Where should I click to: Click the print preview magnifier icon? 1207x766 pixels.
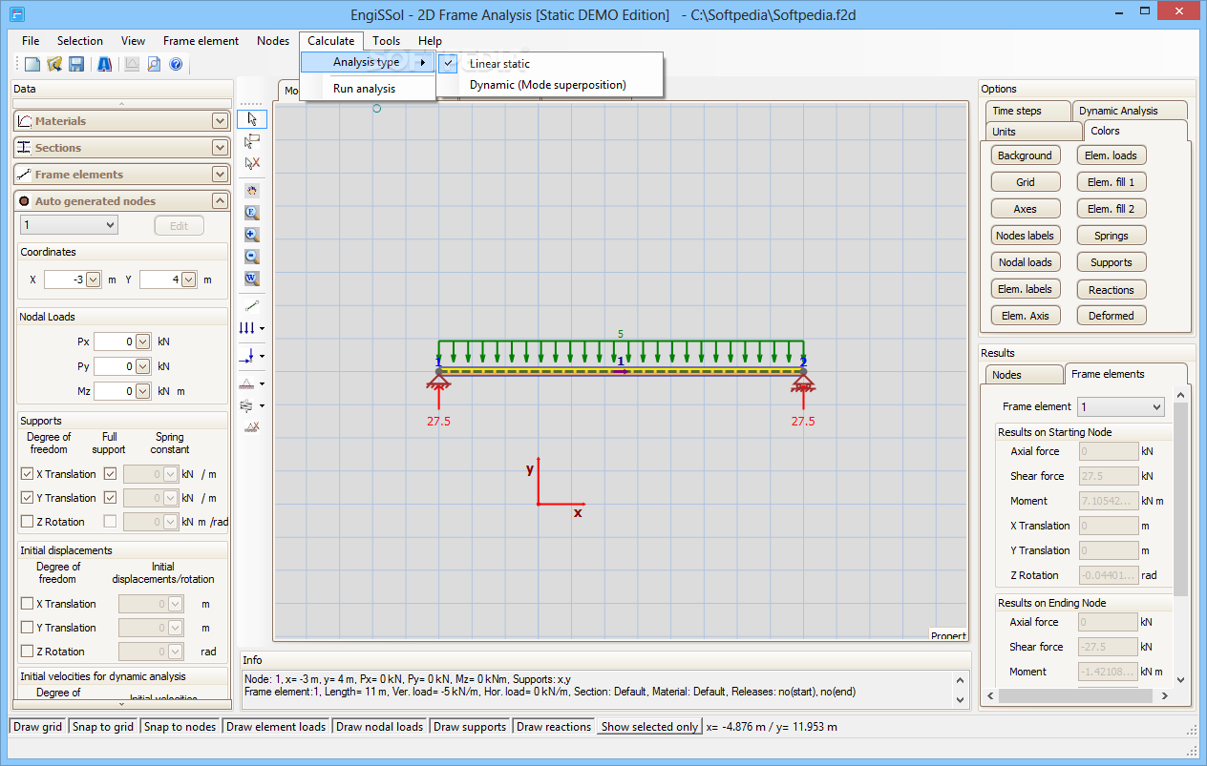tap(154, 65)
